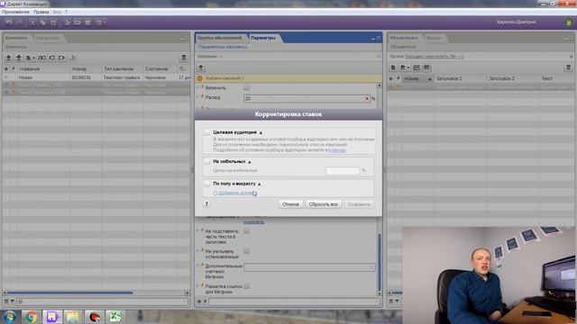Open the yellow folder icon on taskbar
This screenshot has height=324, width=577.
72,317
